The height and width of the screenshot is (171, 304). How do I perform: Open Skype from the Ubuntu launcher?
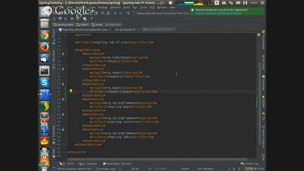coord(44,83)
